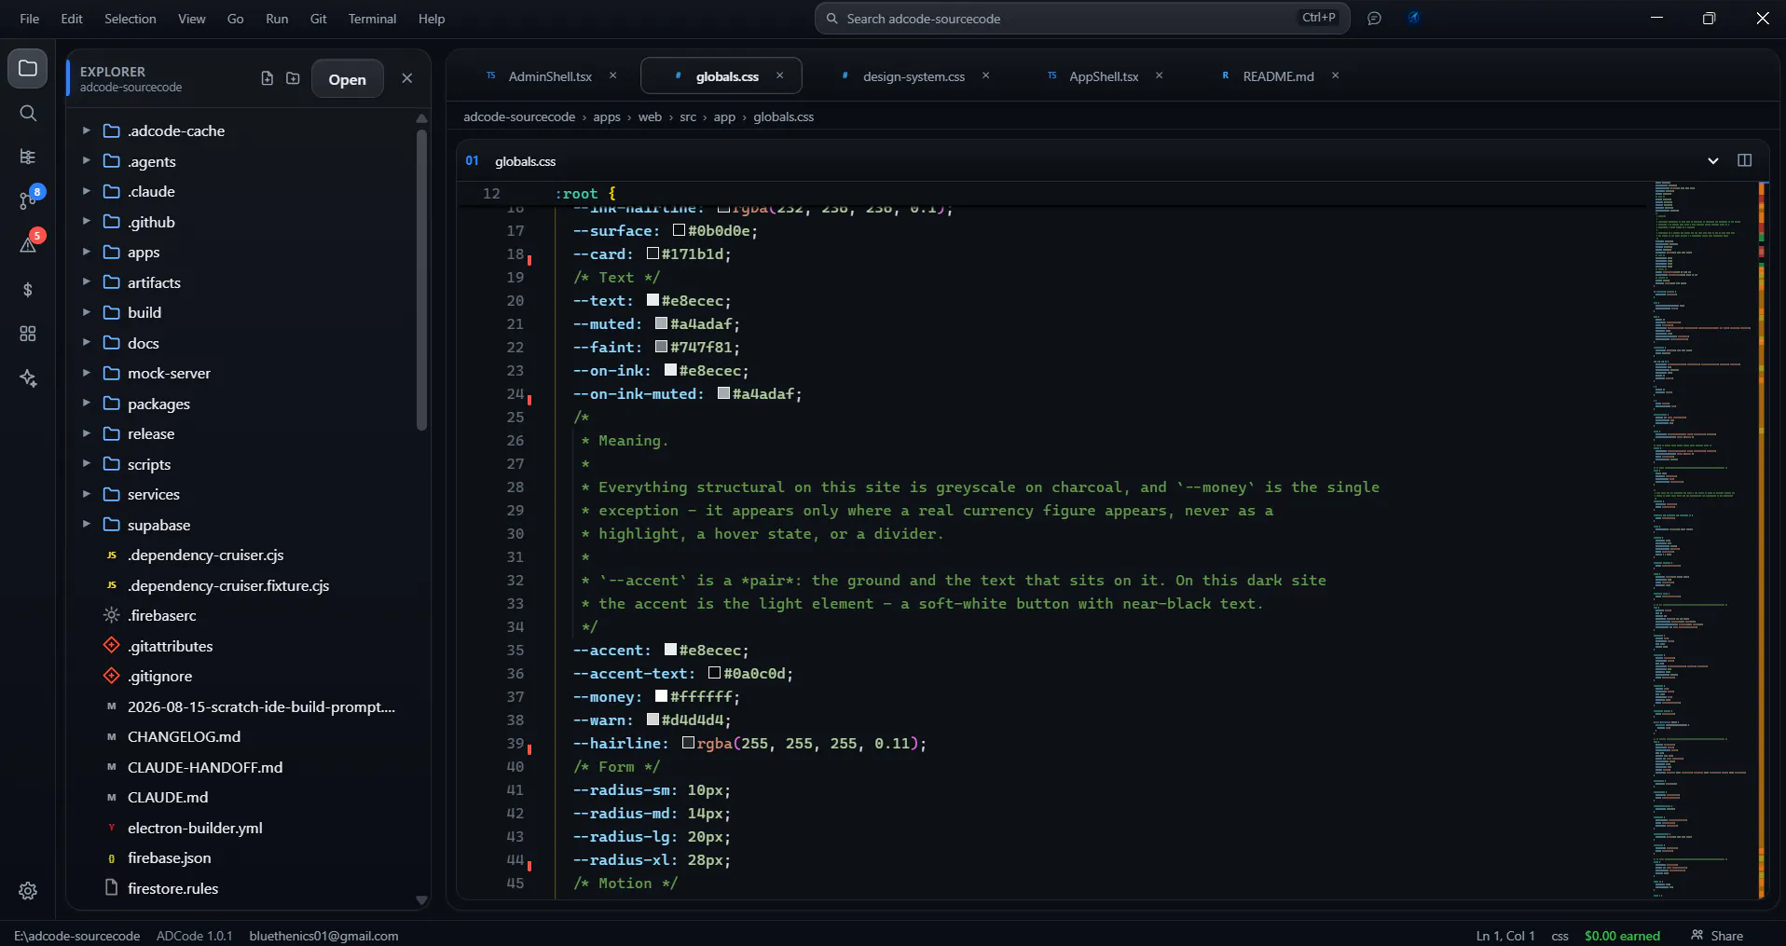Open firestore.rules in the file tree
1786x946 pixels.
click(x=172, y=888)
